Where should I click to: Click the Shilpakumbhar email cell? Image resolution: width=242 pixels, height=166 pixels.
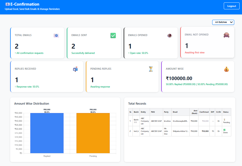[x=180, y=131]
